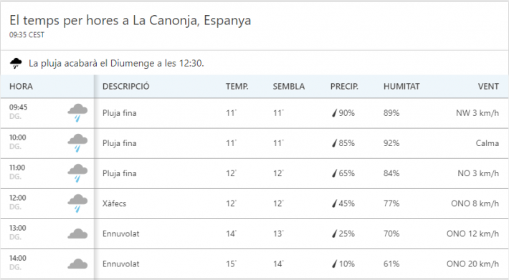This screenshot has height=280, width=509.
Task: Click the SEMBLA column header
Action: [289, 87]
